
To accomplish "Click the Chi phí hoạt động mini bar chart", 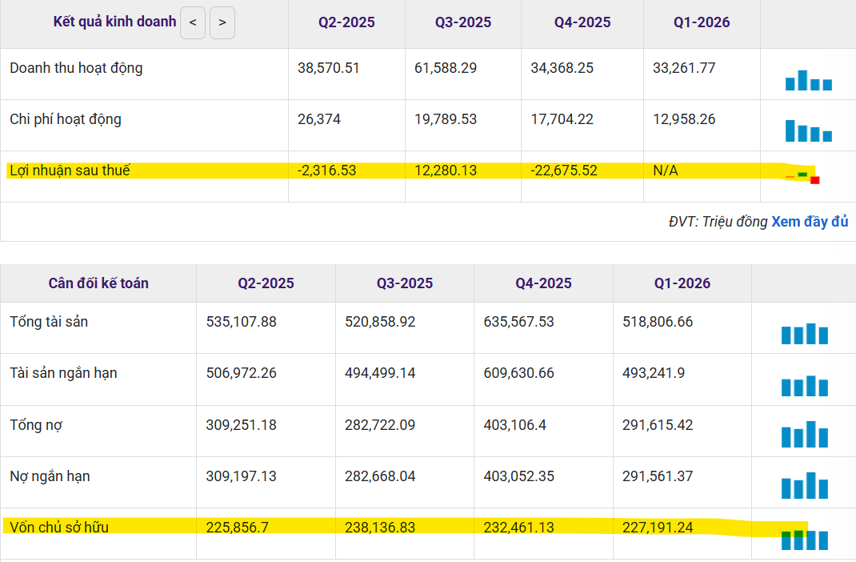I will (x=809, y=131).
